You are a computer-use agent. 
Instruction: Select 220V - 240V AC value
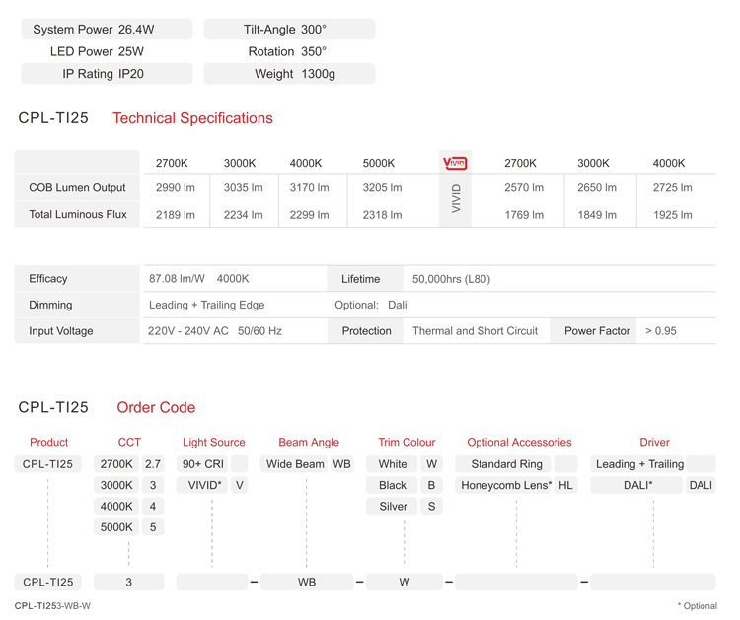point(187,331)
